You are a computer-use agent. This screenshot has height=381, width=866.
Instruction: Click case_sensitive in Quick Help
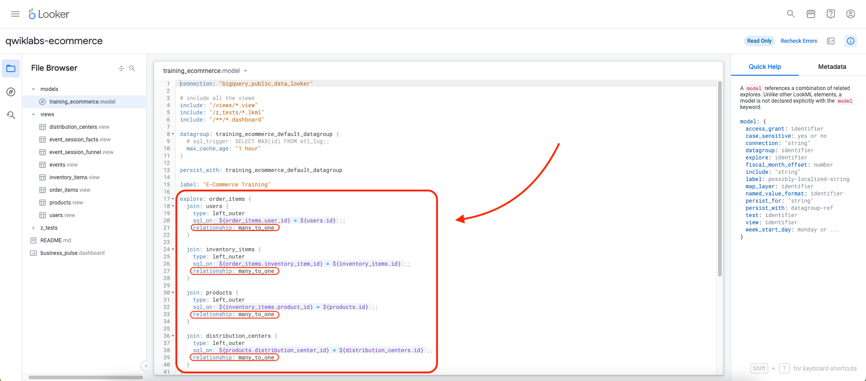coord(768,136)
